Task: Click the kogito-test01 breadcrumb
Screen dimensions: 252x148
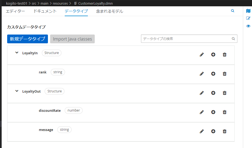Action: 17,3
